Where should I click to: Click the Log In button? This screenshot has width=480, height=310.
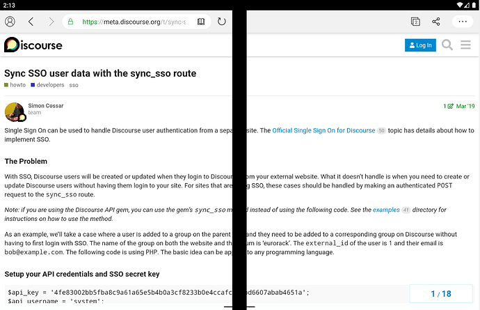pos(420,45)
